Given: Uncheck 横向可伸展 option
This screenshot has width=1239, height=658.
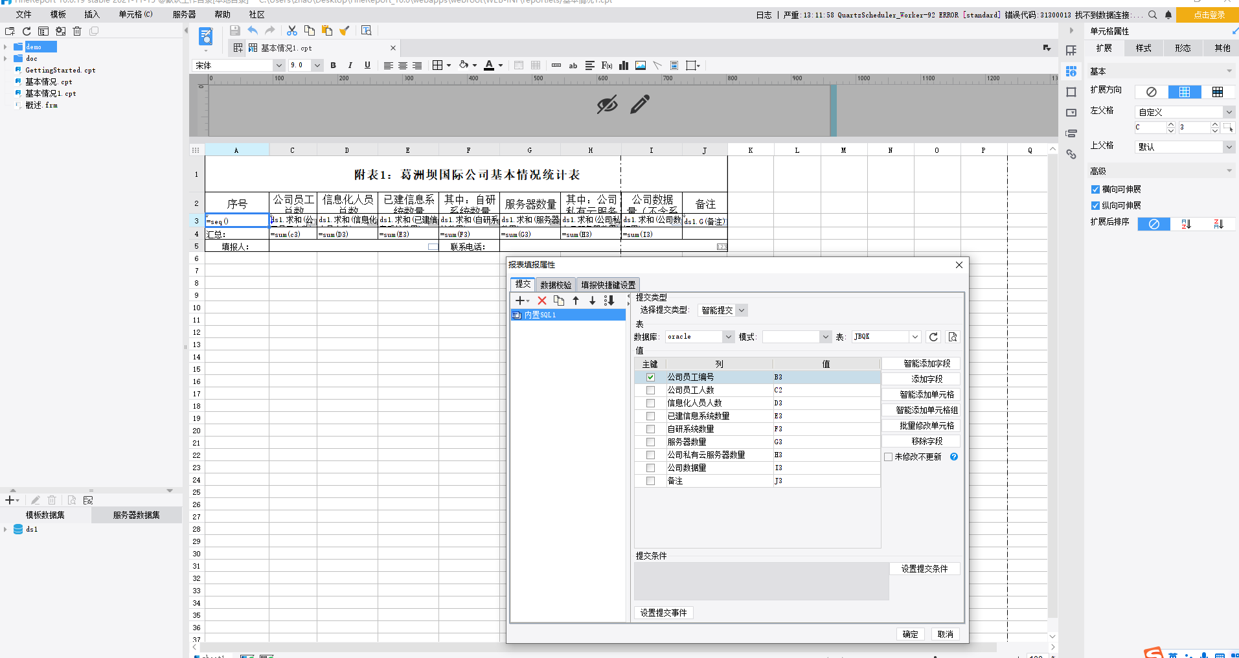Looking at the screenshot, I should tap(1095, 189).
